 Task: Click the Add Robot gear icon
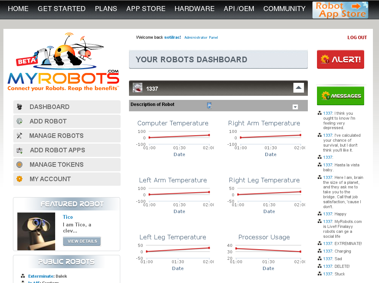point(19,122)
